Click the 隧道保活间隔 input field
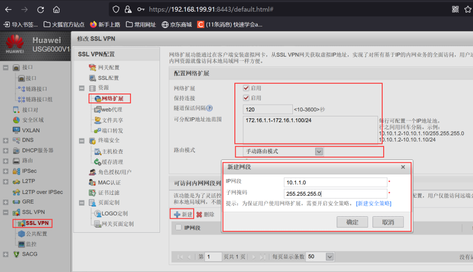473x272 pixels. (268, 109)
